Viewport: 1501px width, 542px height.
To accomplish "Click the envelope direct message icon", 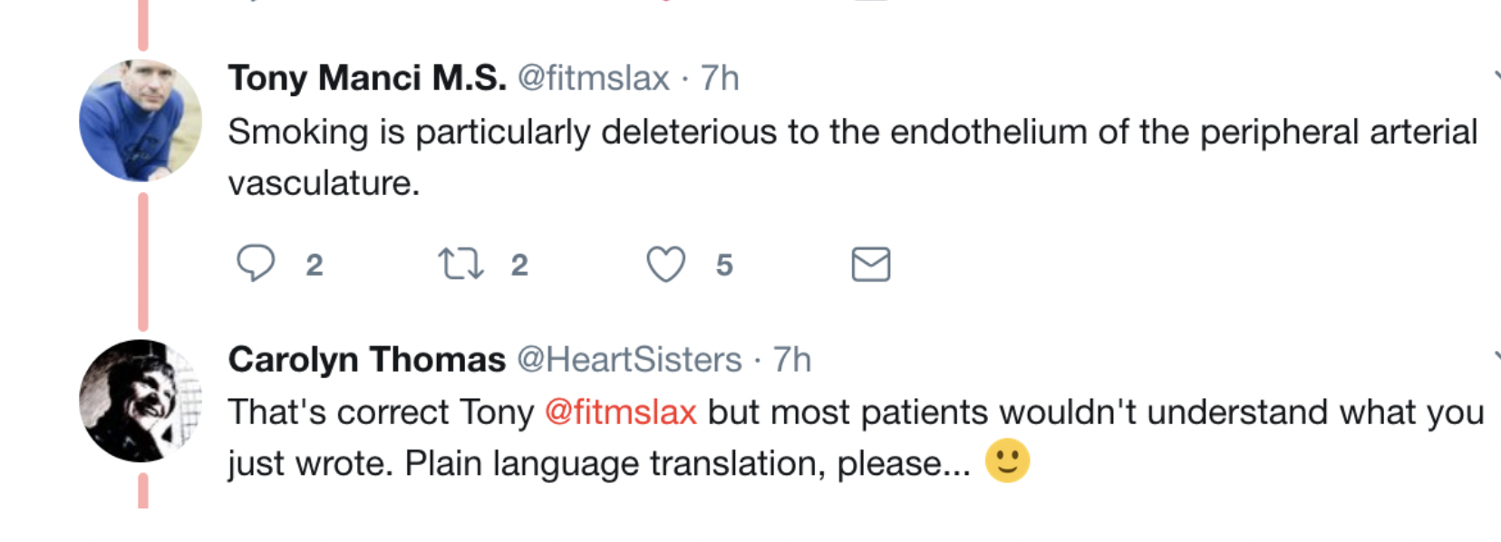I will [870, 265].
